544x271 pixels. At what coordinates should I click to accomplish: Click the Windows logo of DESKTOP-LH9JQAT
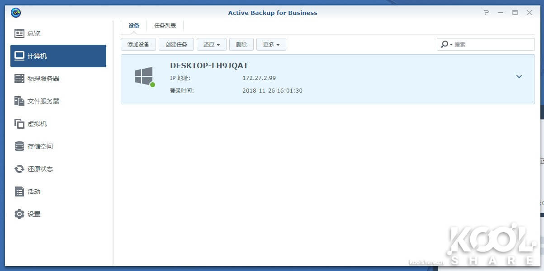(144, 76)
